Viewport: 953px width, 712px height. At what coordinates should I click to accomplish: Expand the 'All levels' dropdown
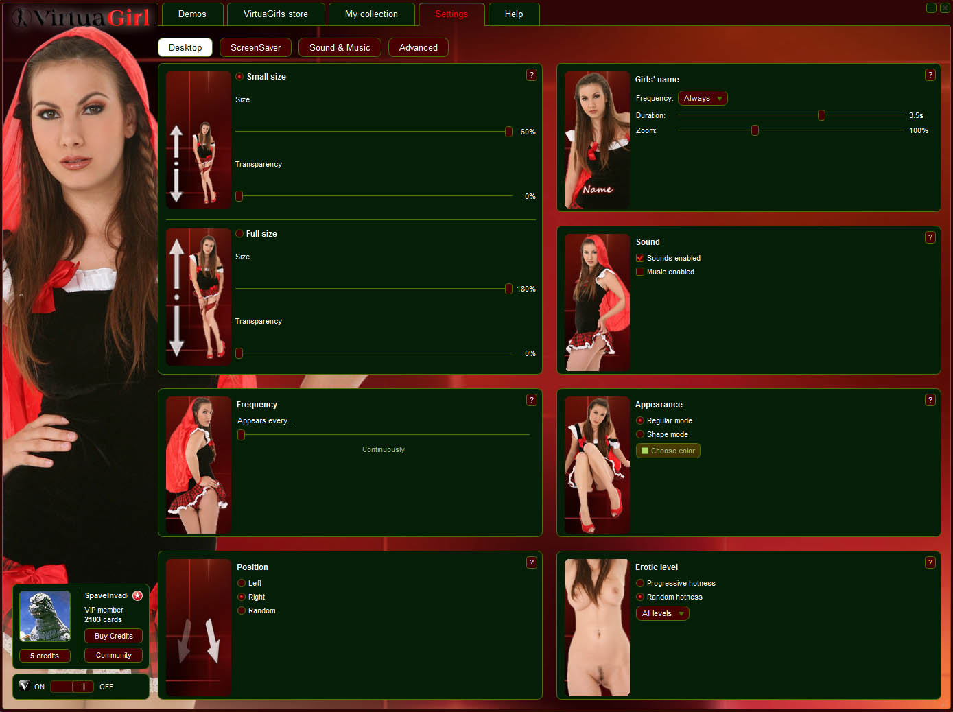tap(662, 614)
